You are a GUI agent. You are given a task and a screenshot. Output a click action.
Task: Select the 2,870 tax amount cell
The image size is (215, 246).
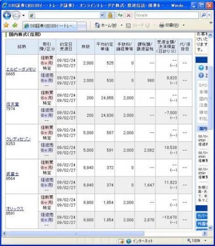click(x=145, y=220)
